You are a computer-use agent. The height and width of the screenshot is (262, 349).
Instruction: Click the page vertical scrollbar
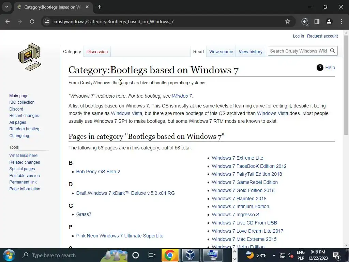(x=346, y=85)
